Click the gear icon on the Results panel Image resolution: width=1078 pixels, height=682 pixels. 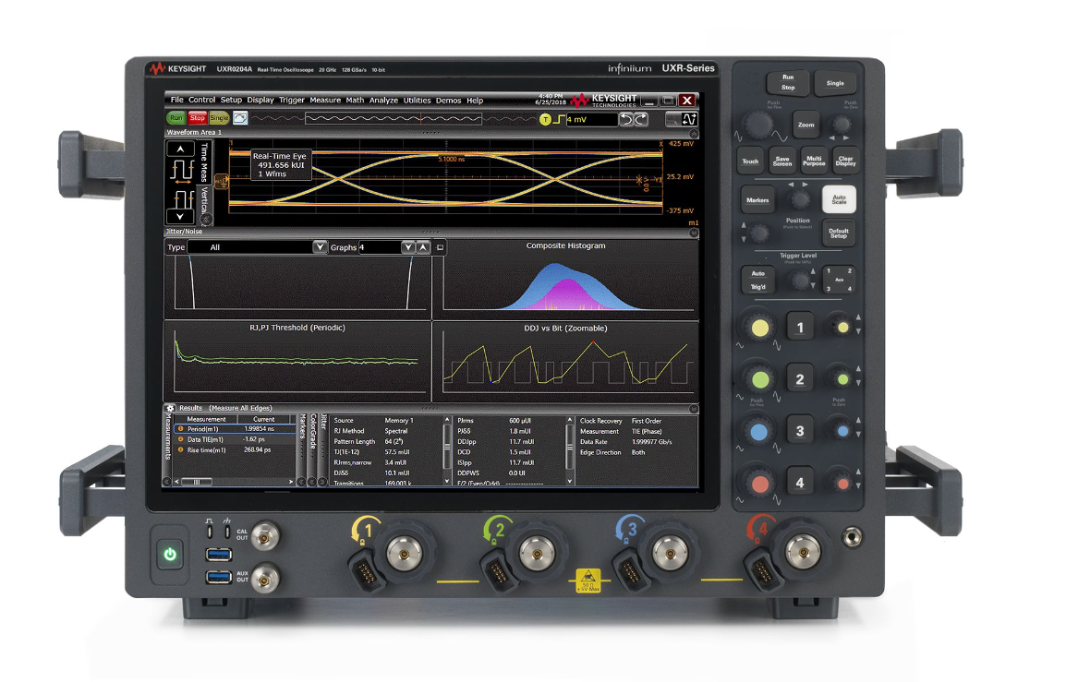coord(170,406)
